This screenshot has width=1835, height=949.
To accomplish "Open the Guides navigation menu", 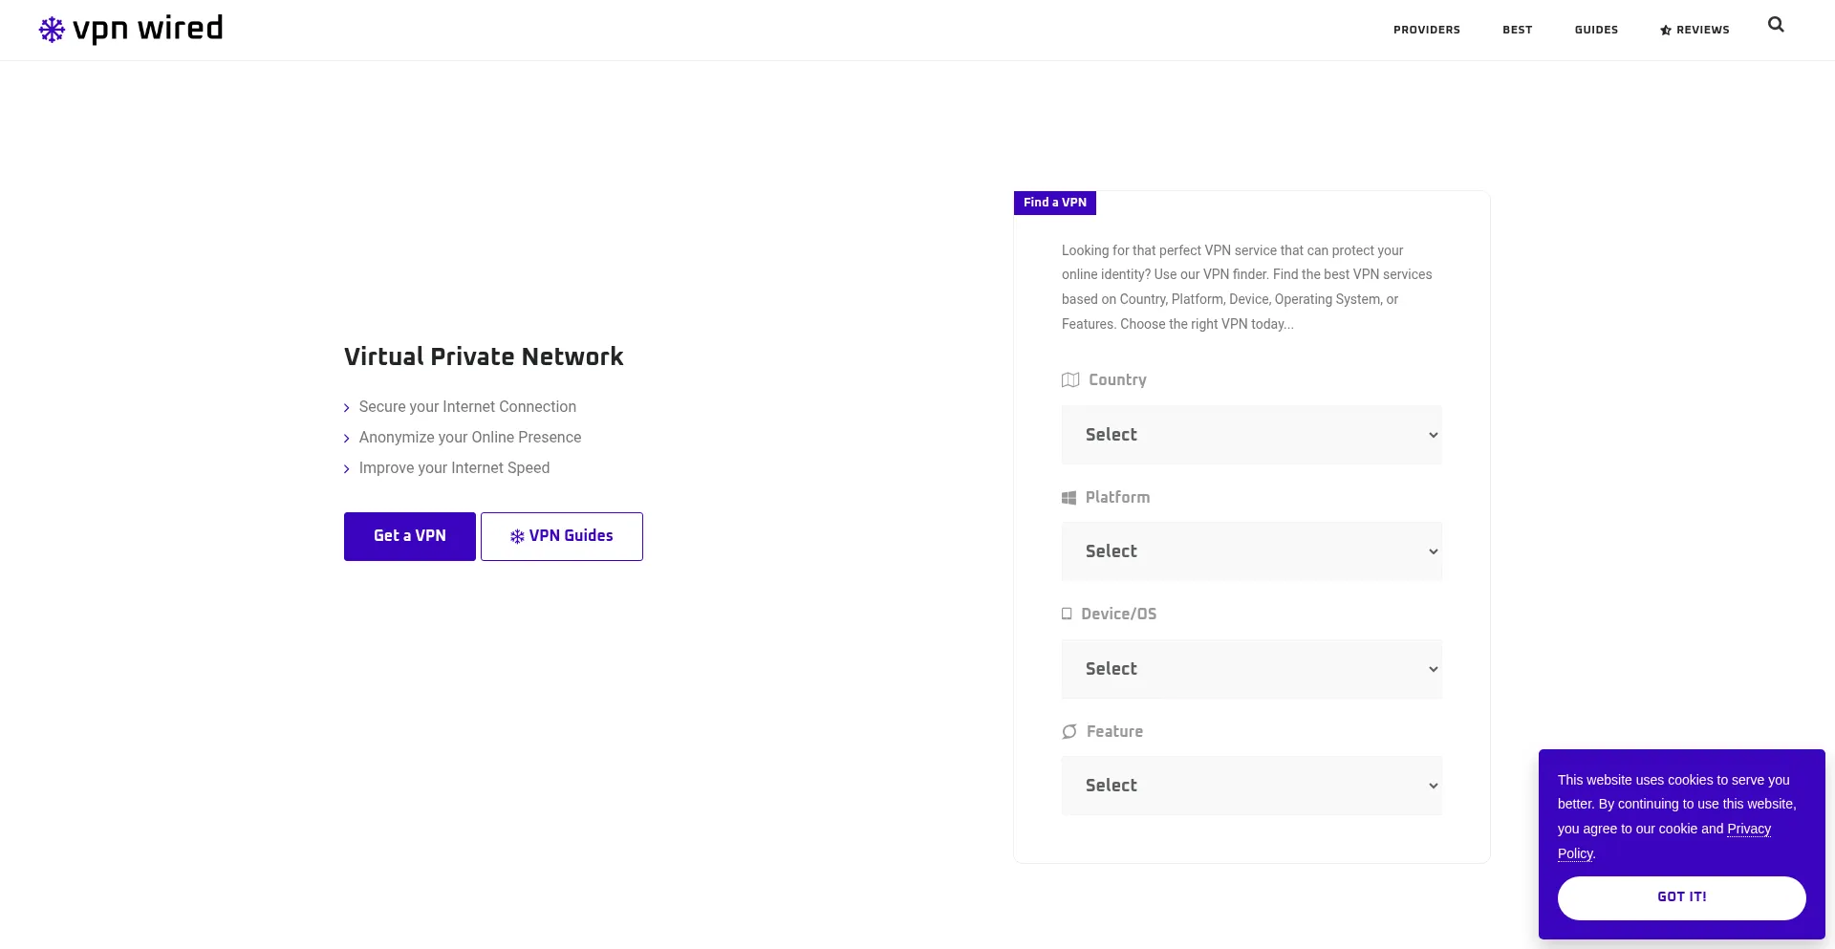I will 1596,31.
